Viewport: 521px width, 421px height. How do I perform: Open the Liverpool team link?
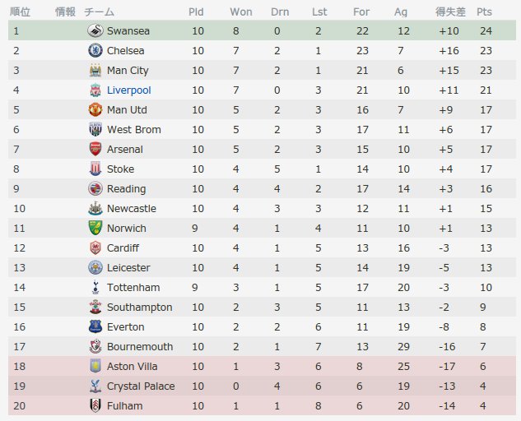[128, 90]
